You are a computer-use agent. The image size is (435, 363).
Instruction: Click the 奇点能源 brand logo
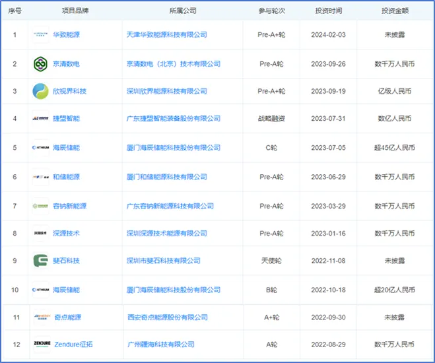click(41, 317)
